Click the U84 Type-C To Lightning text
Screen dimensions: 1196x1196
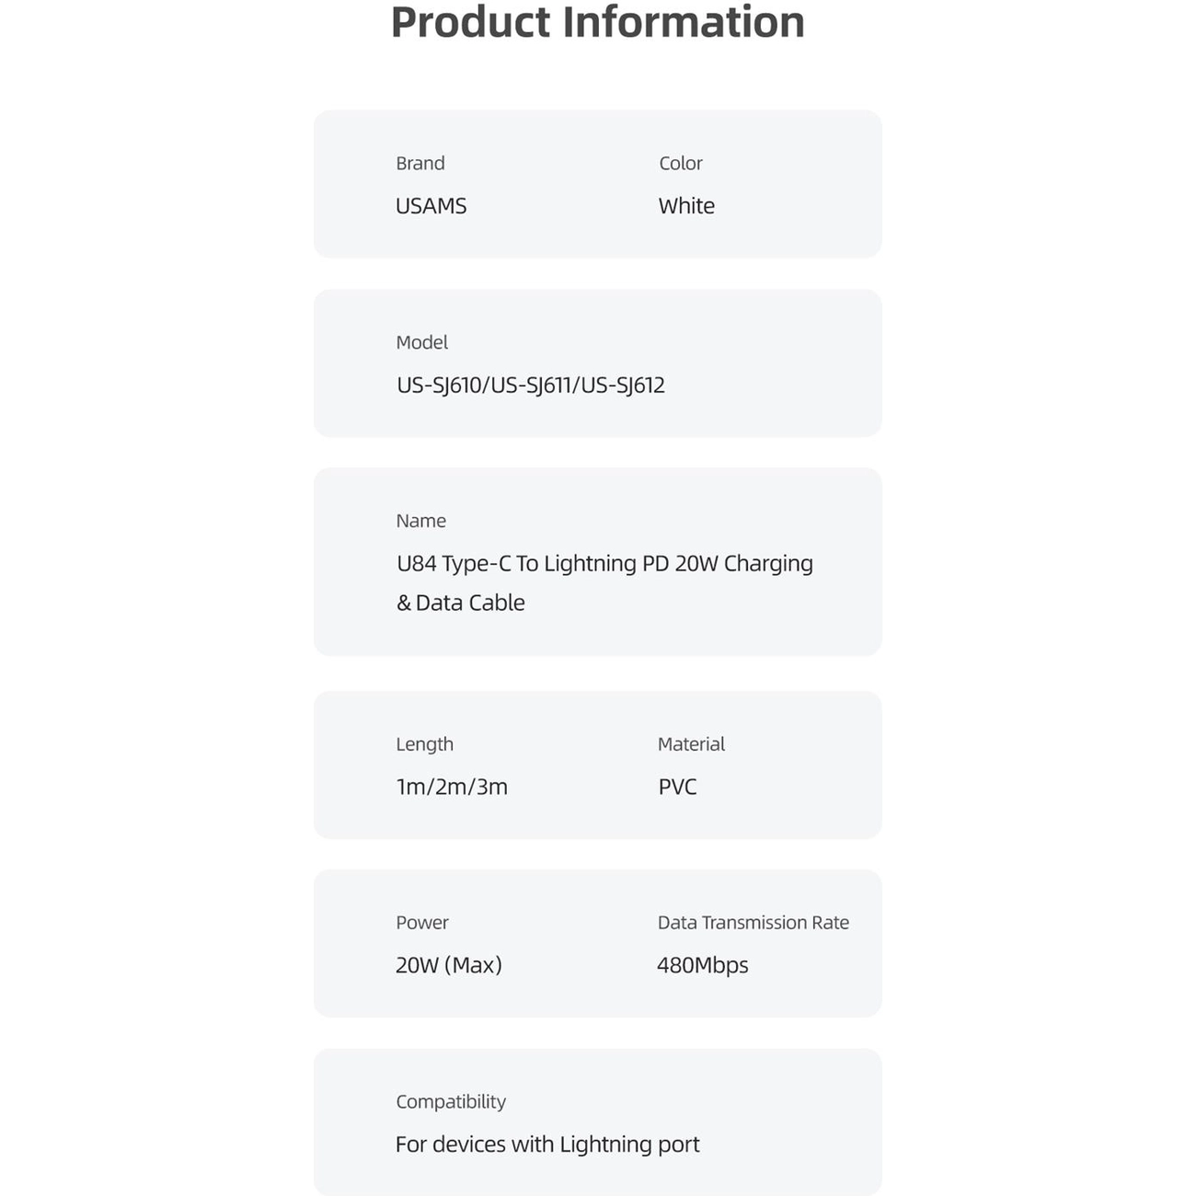tap(517, 563)
